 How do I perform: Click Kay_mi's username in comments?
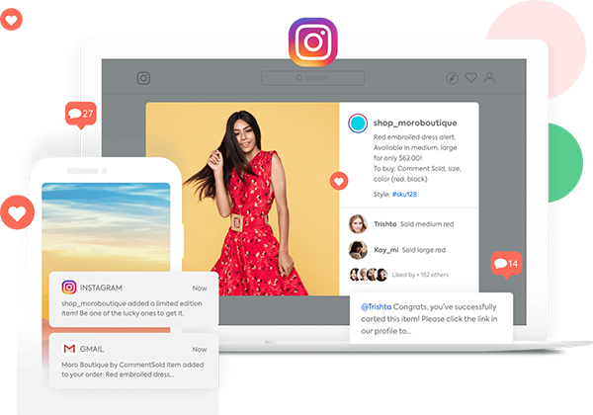point(386,250)
